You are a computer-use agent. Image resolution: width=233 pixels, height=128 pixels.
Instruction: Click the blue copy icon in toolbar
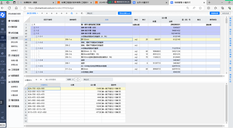[72, 13]
